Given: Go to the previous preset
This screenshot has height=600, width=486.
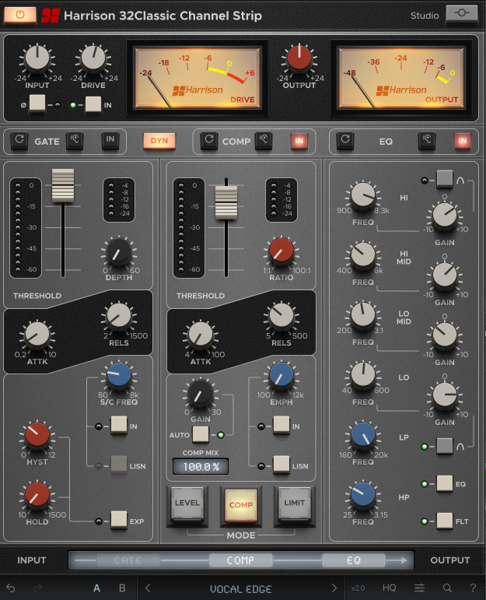Looking at the screenshot, I should click(x=148, y=588).
